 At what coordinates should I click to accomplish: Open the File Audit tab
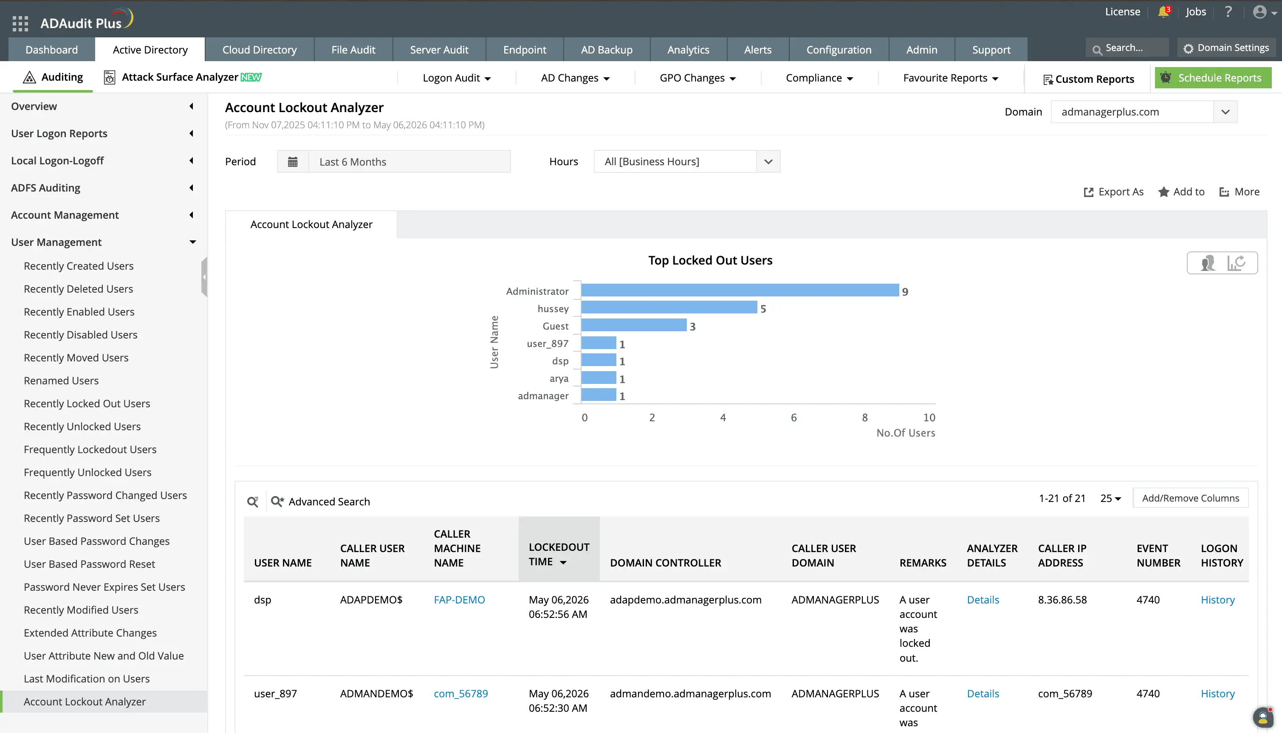[353, 49]
